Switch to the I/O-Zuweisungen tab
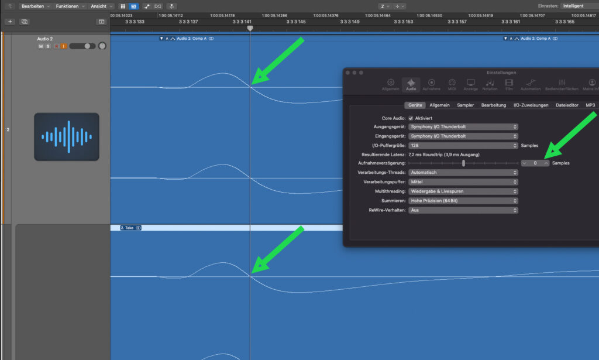The height and width of the screenshot is (360, 599). pos(531,105)
